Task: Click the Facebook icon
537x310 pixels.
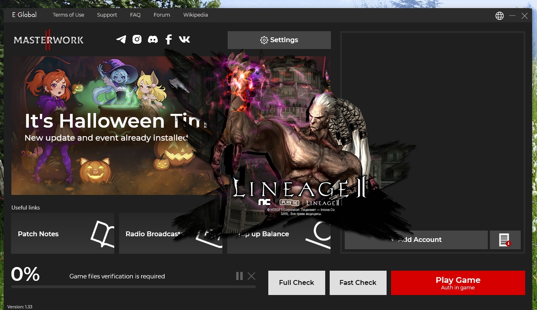Action: tap(169, 39)
